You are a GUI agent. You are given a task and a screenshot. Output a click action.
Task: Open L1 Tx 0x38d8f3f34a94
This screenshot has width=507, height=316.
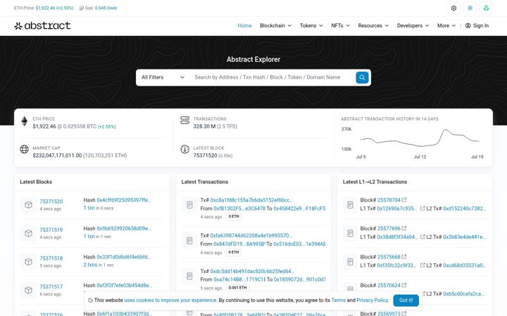pos(397,237)
